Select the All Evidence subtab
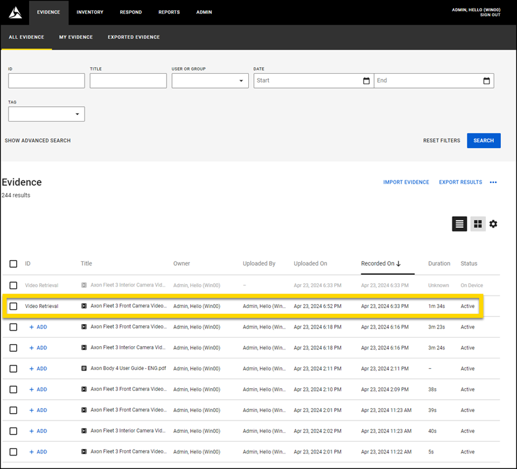The image size is (517, 469). coord(26,37)
